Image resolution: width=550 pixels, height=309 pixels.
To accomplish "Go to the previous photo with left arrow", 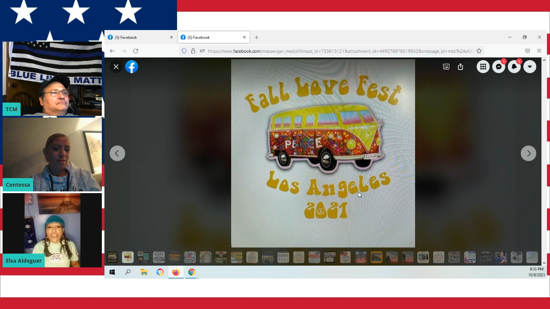I will [x=117, y=153].
